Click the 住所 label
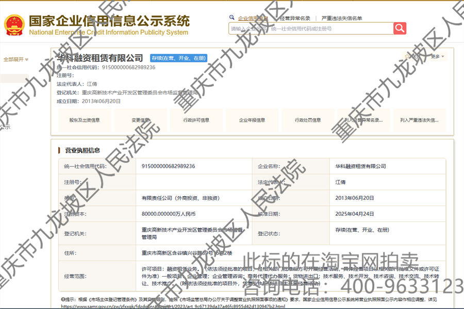The width and height of the screenshot is (464, 309). (x=70, y=253)
